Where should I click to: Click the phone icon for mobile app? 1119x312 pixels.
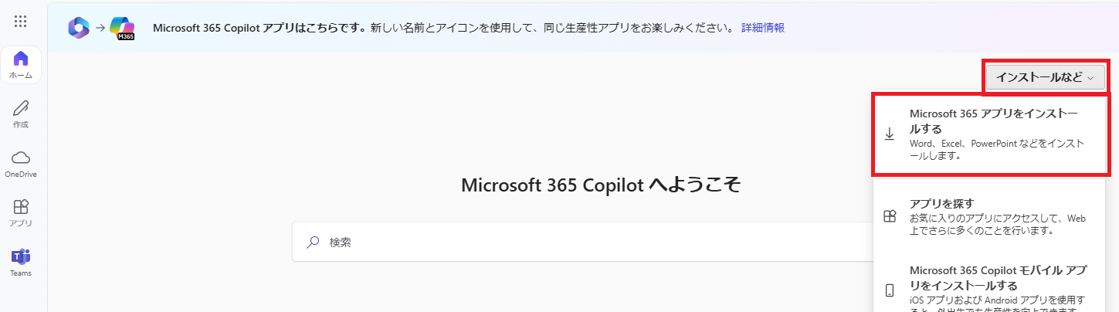[890, 290]
